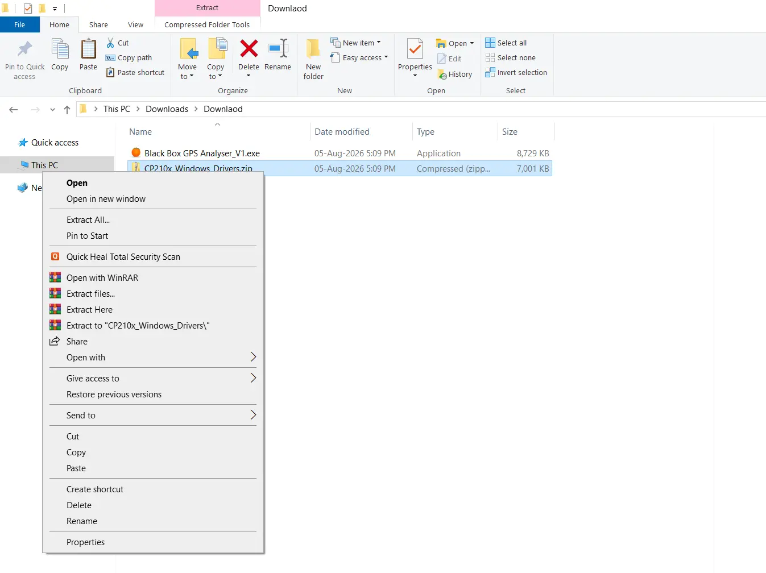Sort by the Date modified column header

[361, 132]
